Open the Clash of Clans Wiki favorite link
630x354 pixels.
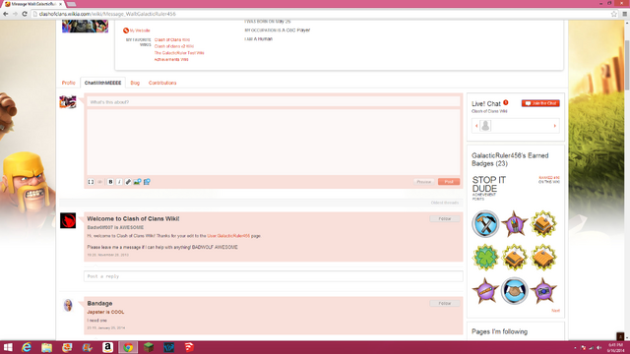(172, 39)
